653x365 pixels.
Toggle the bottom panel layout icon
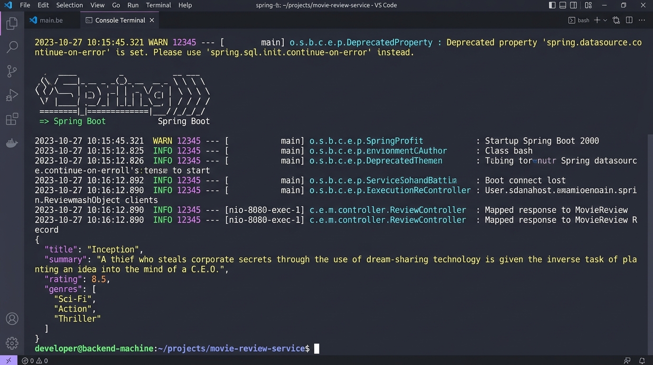click(x=563, y=5)
